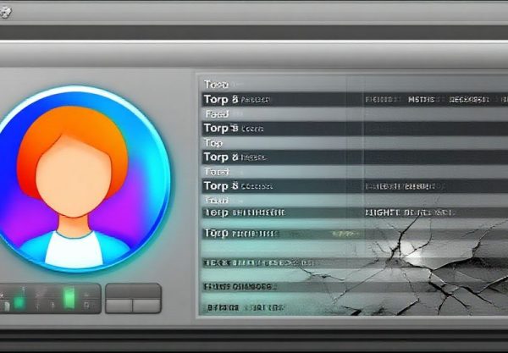This screenshot has width=508, height=353.
Task: Click the orange-haired user avatar
Action: tap(82, 178)
